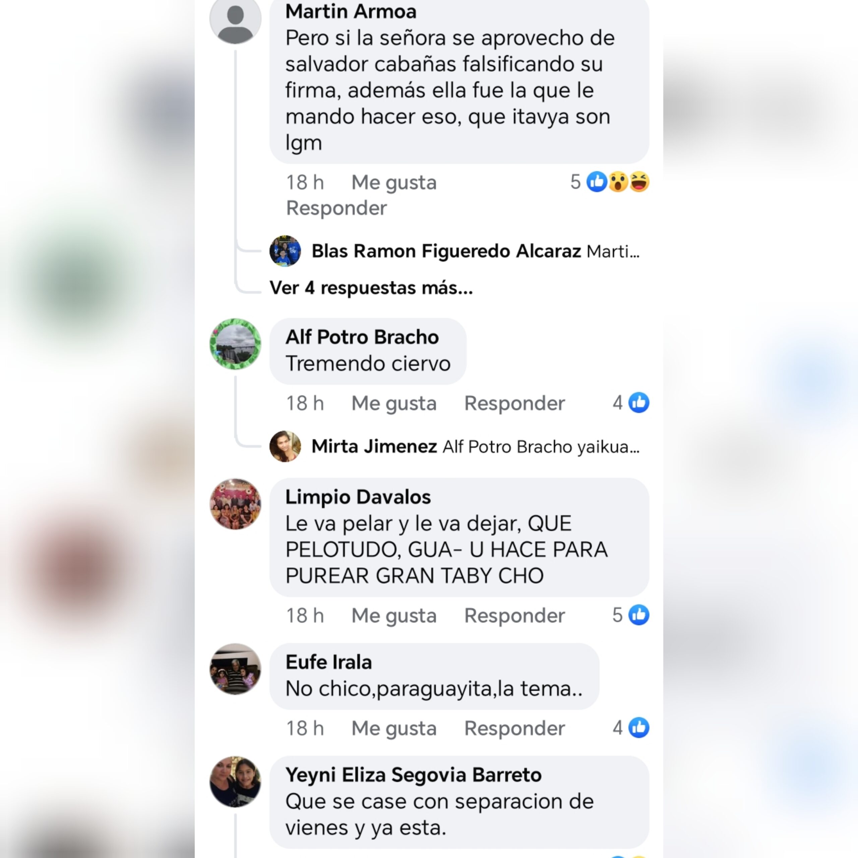Open Limpio Davalos' profile name link
This screenshot has height=858, width=858.
(358, 496)
